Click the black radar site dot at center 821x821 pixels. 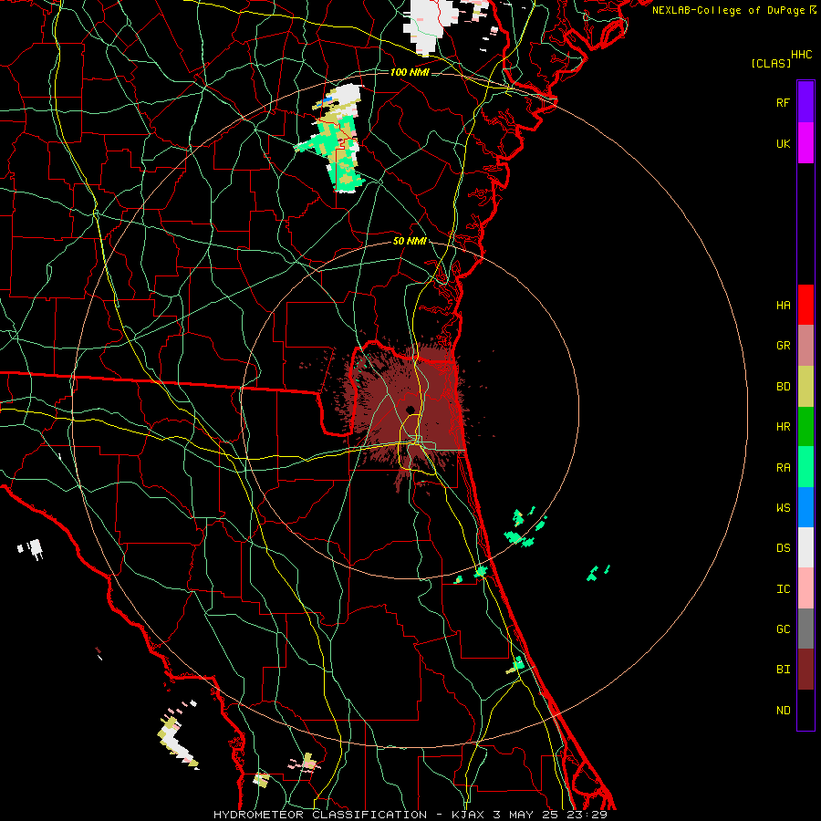[x=410, y=410]
